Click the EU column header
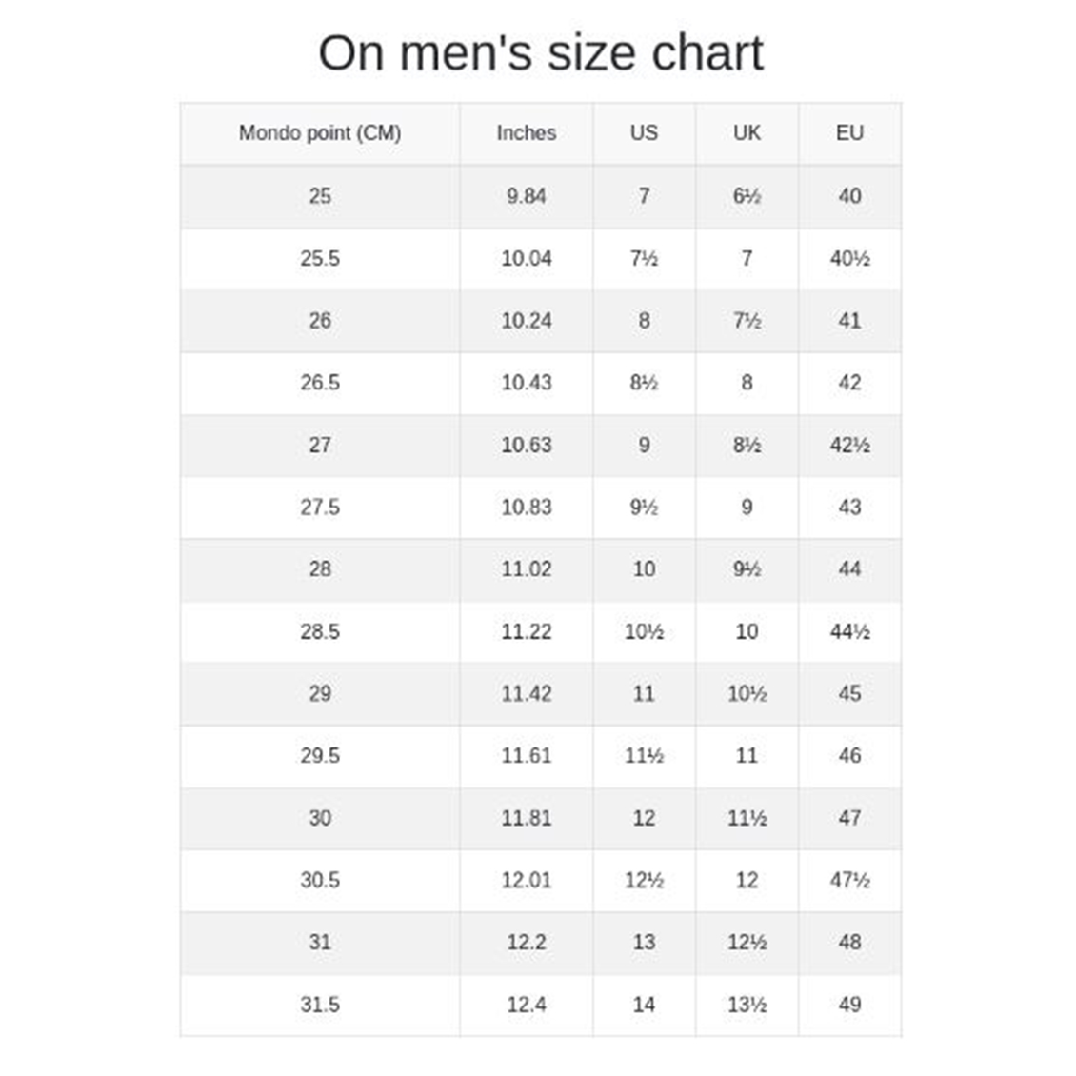The width and height of the screenshot is (1076, 1076). (849, 133)
